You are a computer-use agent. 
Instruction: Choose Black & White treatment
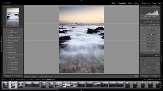[x=156, y=58]
